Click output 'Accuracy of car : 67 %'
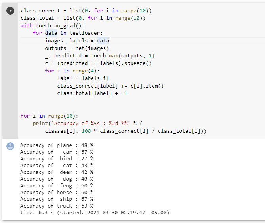Screen dimensions: 265x223 (x=57, y=152)
